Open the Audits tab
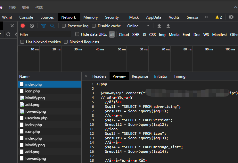Image resolution: width=238 pixels, height=163 pixels. coord(174,17)
